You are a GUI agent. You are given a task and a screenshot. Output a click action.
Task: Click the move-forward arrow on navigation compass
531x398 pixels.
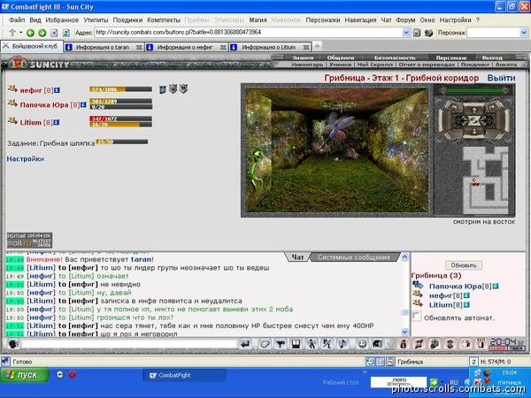point(474,109)
